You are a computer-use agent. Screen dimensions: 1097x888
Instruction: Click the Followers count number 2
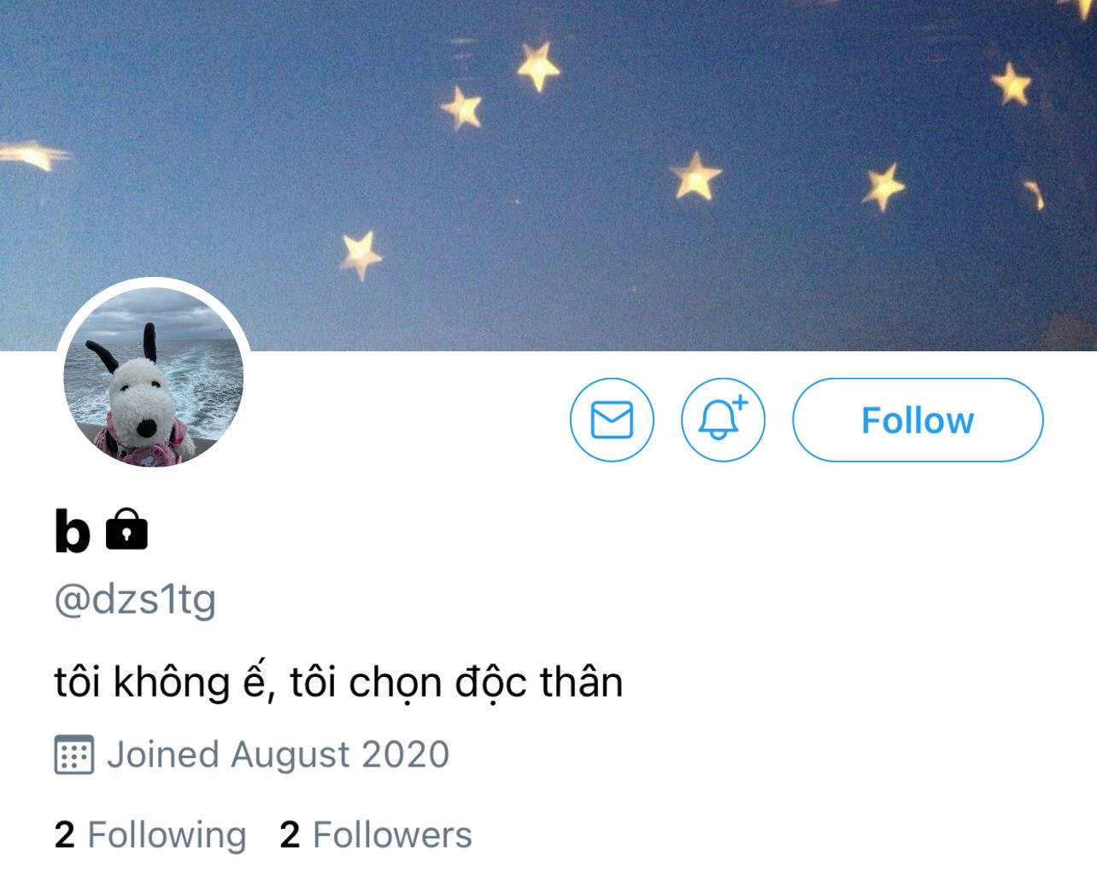tap(290, 835)
